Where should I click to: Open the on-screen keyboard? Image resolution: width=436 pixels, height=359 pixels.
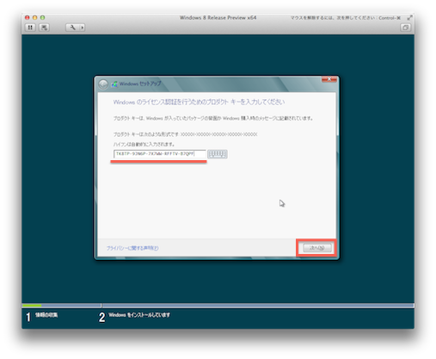tap(218, 154)
